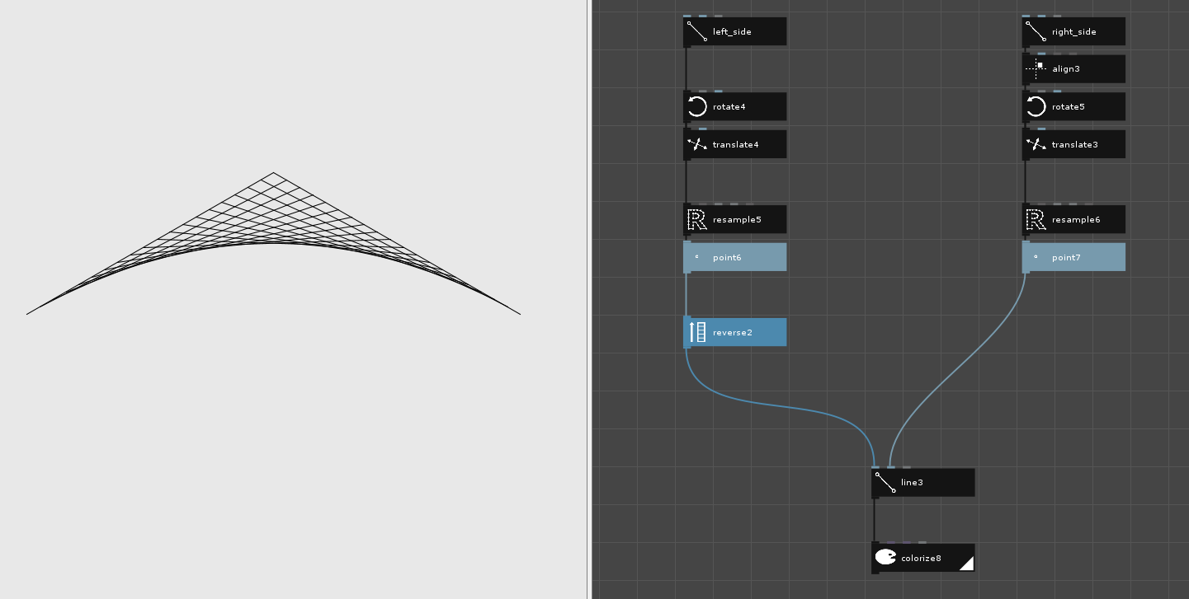Select the 'translate4' node label
This screenshot has height=599, width=1189.
(735, 144)
